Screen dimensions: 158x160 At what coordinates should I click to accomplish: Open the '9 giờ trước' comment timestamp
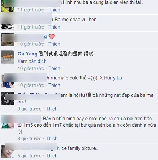click(x=29, y=109)
